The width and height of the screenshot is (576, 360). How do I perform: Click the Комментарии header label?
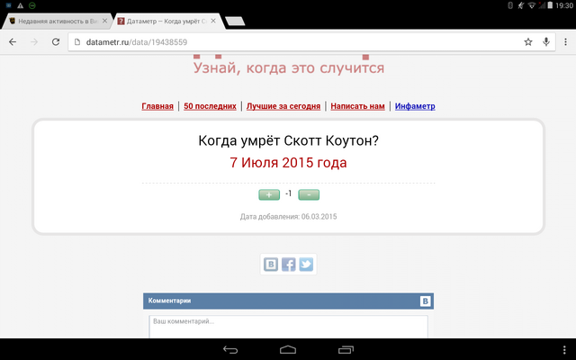pyautogui.click(x=169, y=301)
